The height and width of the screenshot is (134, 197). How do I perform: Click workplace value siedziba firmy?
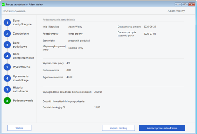click(76, 48)
